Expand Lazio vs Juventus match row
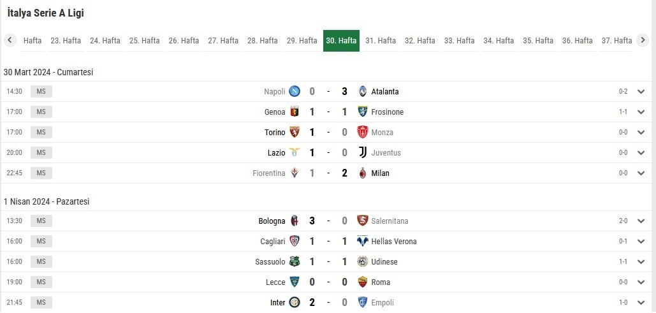Image resolution: width=656 pixels, height=313 pixels. coord(641,153)
